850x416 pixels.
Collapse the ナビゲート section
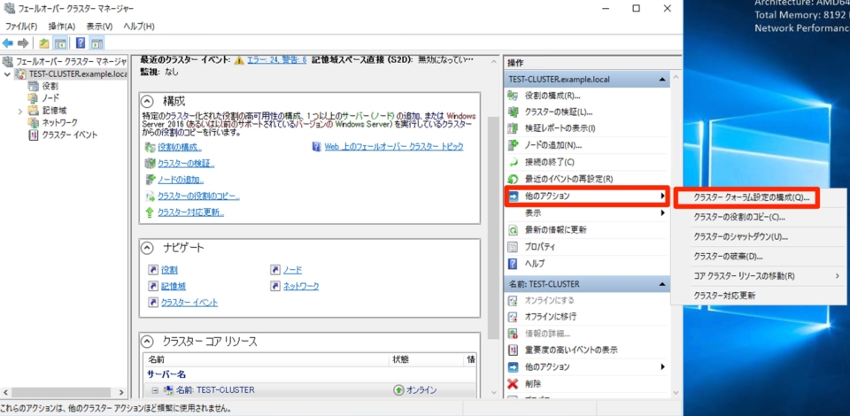click(146, 248)
